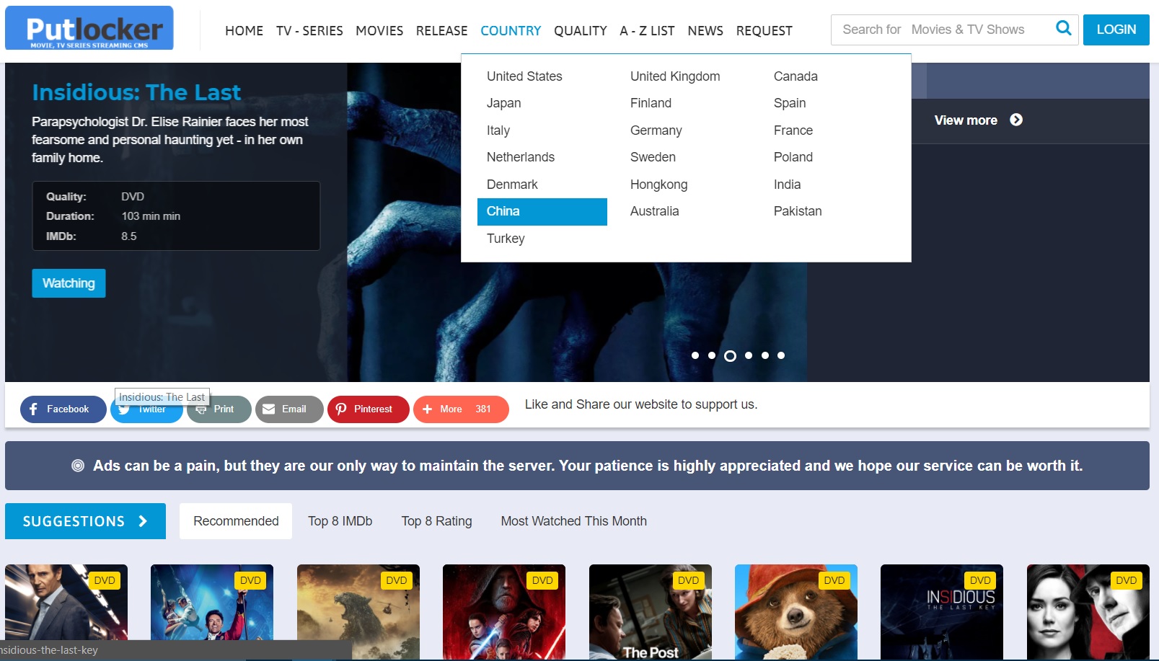Share on Pinterest button
Viewport: 1159px width, 661px height.
[x=368, y=409]
